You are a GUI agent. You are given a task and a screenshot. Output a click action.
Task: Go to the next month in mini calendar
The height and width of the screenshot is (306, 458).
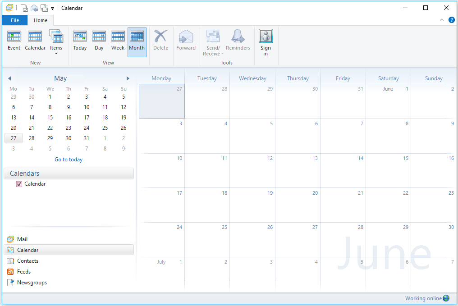(128, 78)
